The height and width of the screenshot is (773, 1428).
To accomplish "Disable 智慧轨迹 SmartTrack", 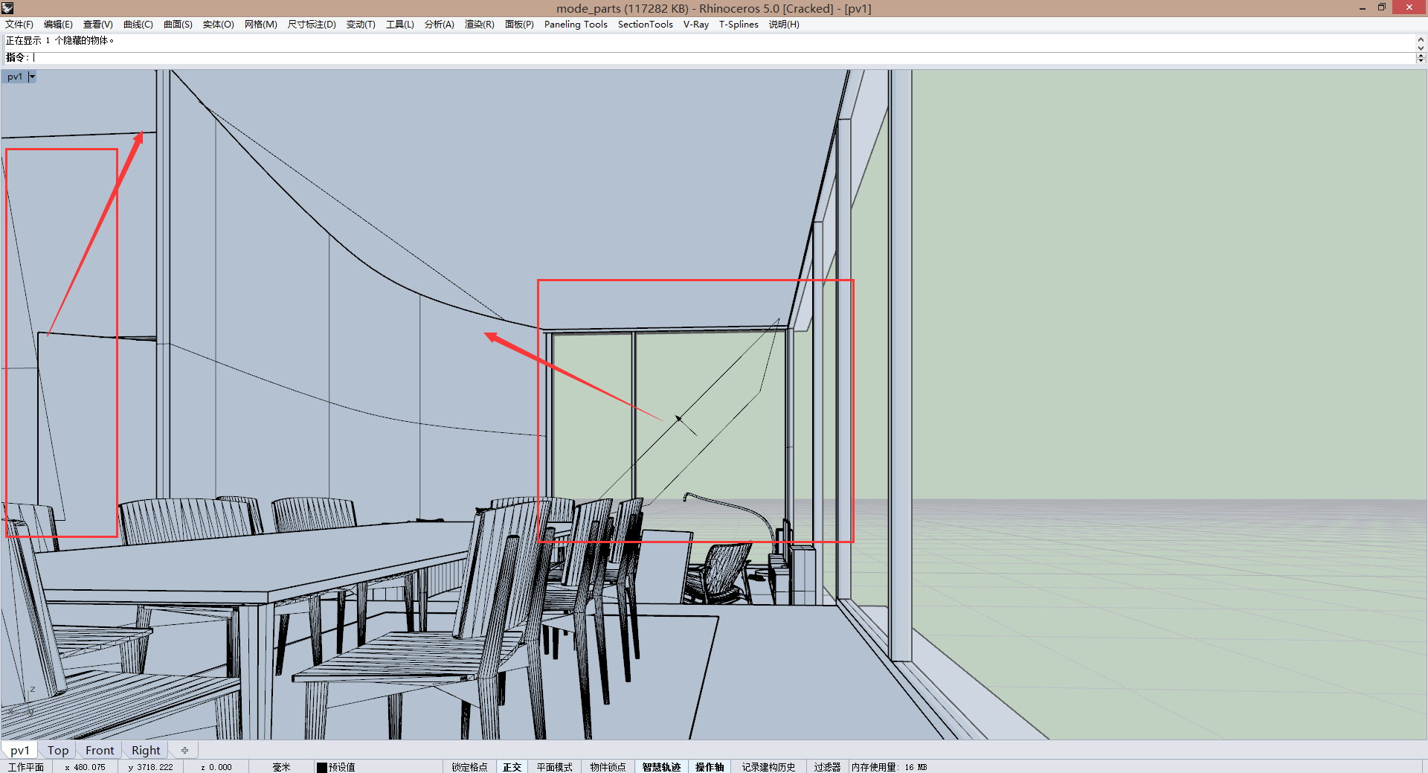I will (661, 767).
